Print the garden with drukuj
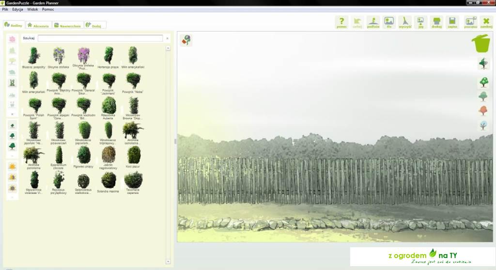The height and width of the screenshot is (270, 496). pyautogui.click(x=436, y=22)
